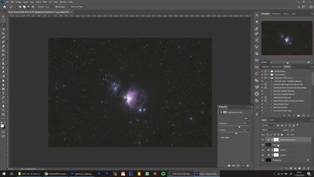Screen dimensions: 314x177
Task: Select the Hand tool
Action: [3, 106]
